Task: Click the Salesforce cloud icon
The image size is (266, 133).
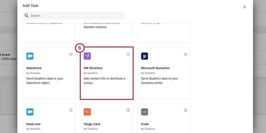Action: tap(30, 56)
